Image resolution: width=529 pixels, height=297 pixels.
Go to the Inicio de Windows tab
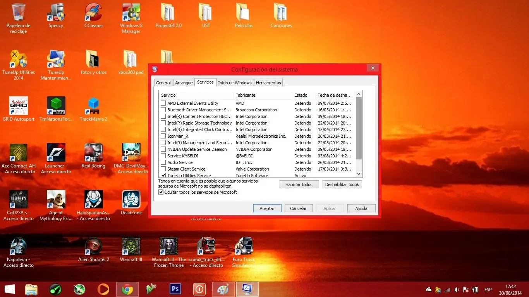[235, 83]
